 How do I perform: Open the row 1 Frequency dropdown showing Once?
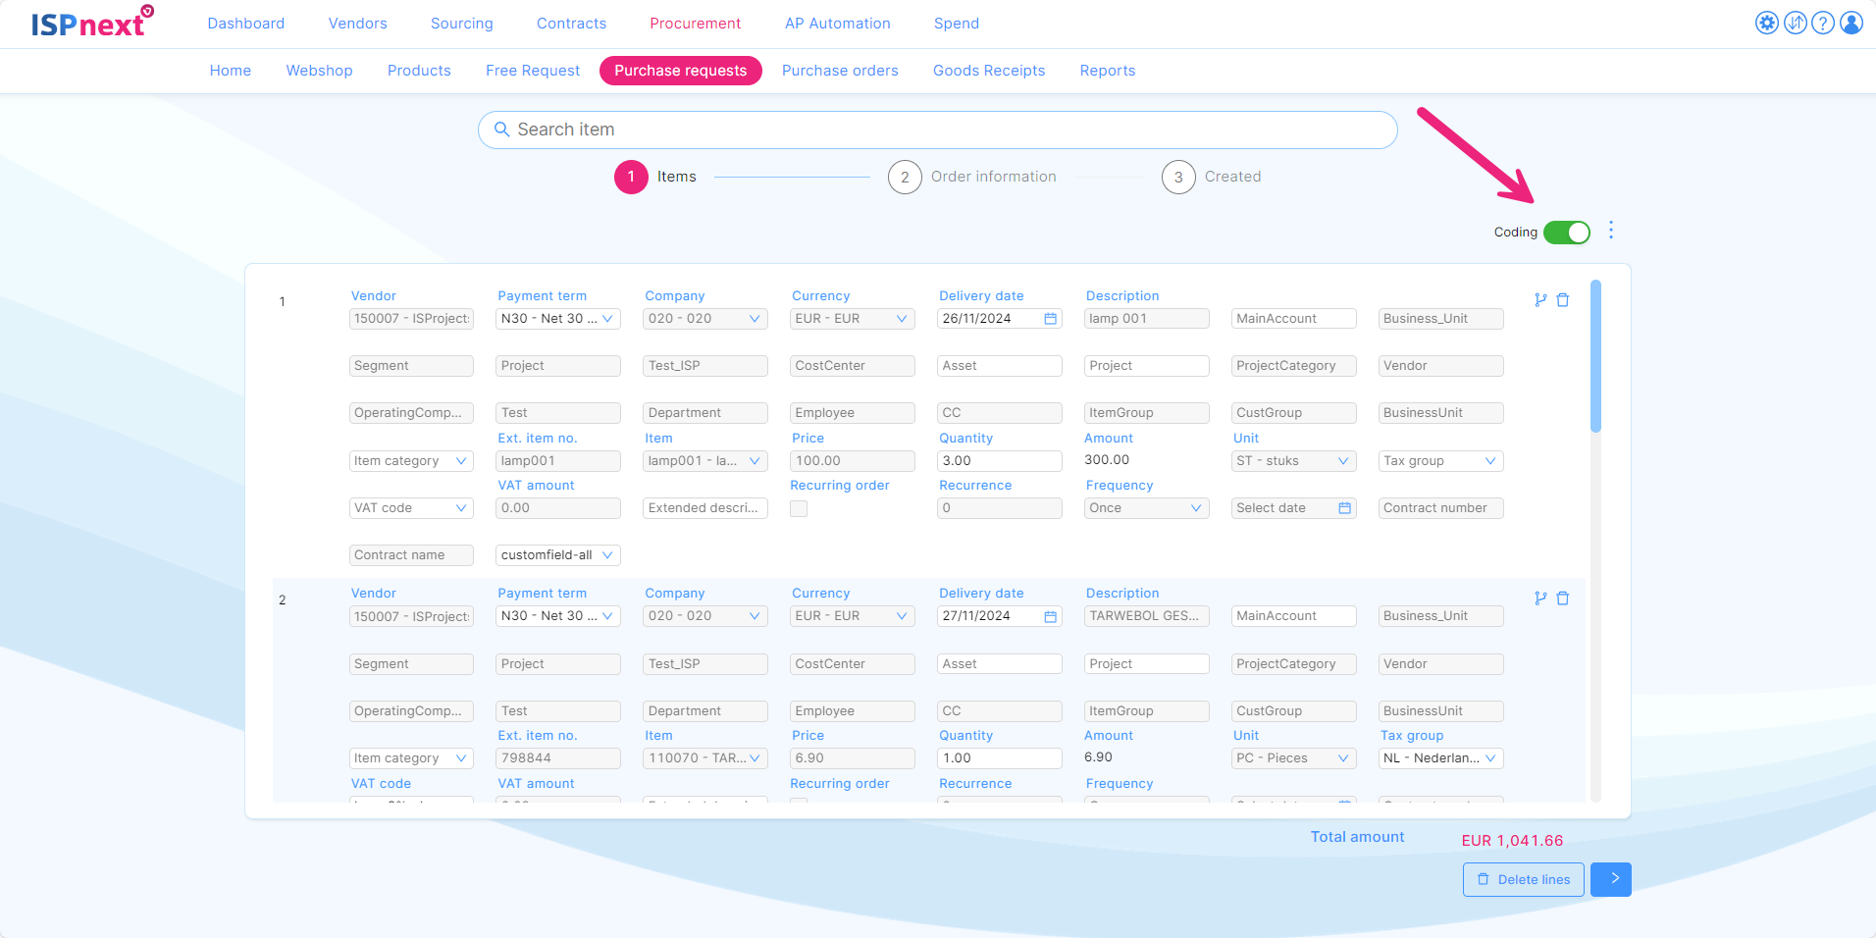(x=1145, y=508)
